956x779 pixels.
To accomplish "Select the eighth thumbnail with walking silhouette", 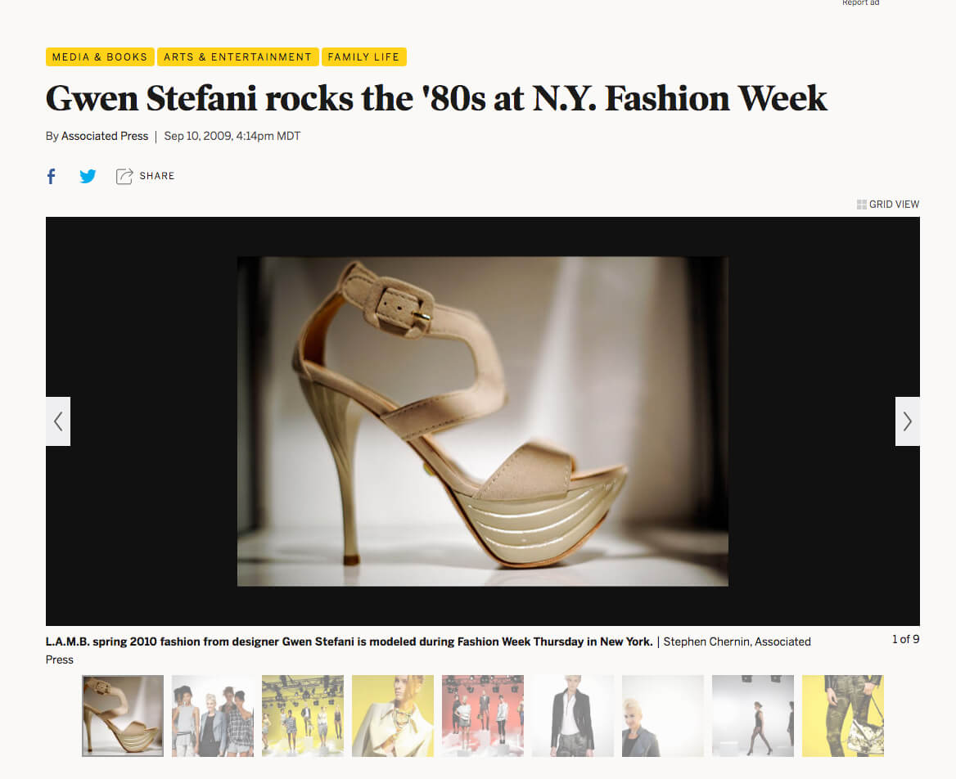I will (753, 716).
